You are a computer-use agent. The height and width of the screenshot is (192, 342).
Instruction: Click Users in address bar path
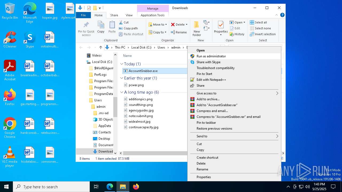(x=161, y=47)
